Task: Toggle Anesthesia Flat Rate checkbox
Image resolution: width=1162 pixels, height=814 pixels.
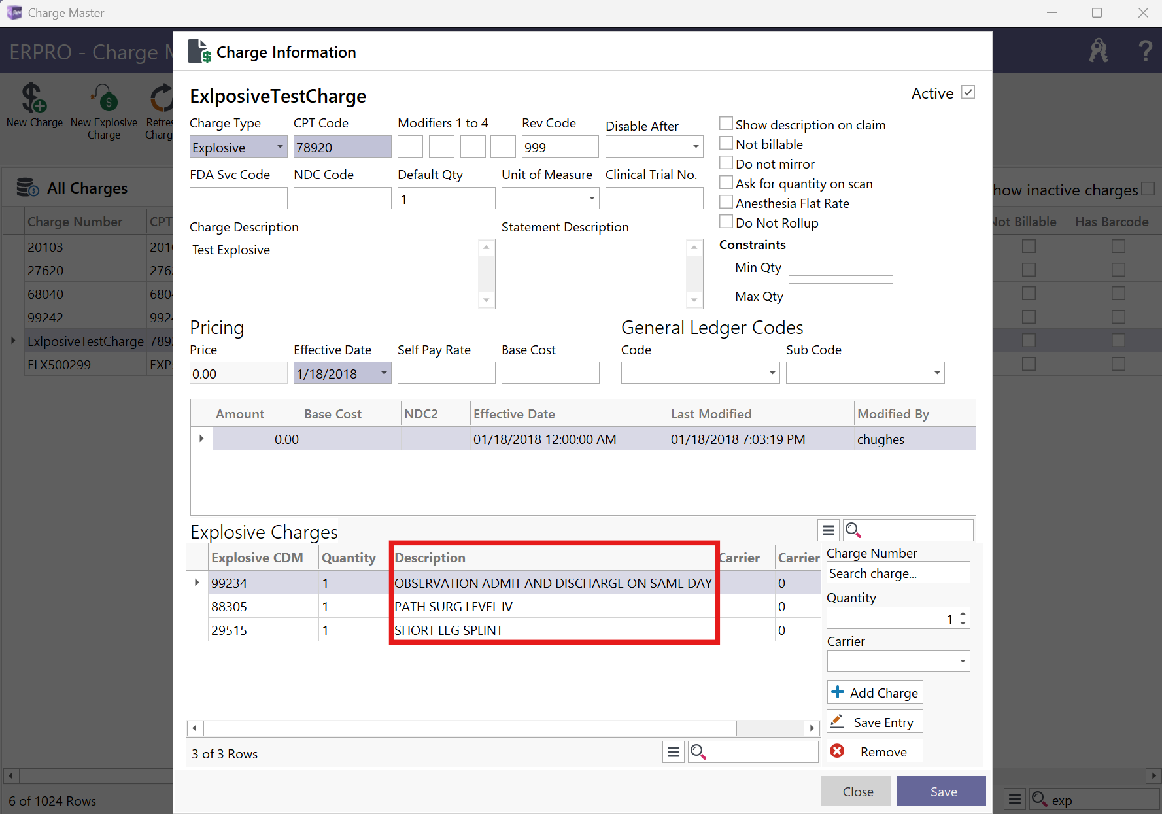Action: pos(726,202)
